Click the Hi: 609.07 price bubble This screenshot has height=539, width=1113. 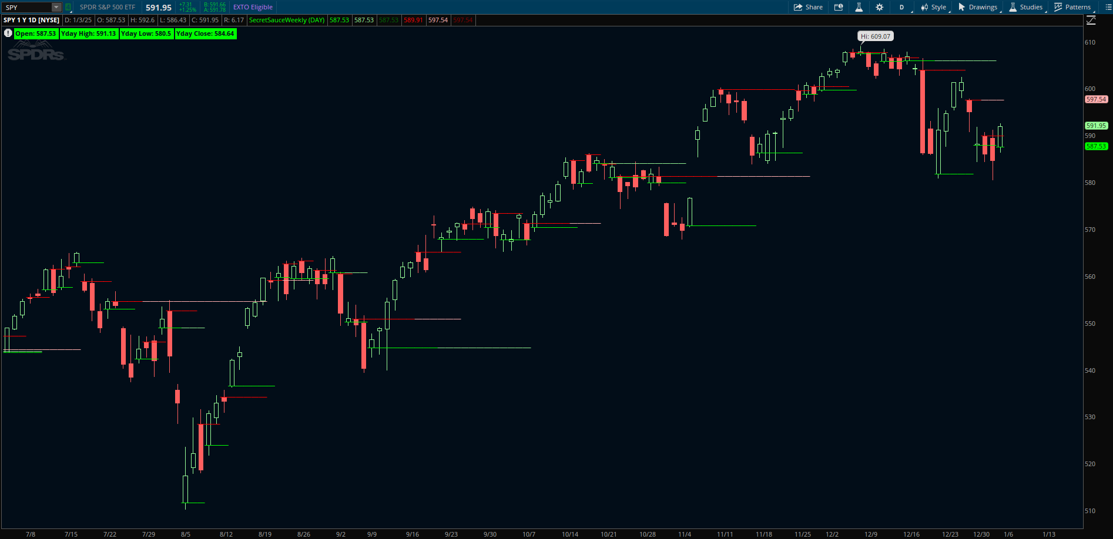coord(875,36)
